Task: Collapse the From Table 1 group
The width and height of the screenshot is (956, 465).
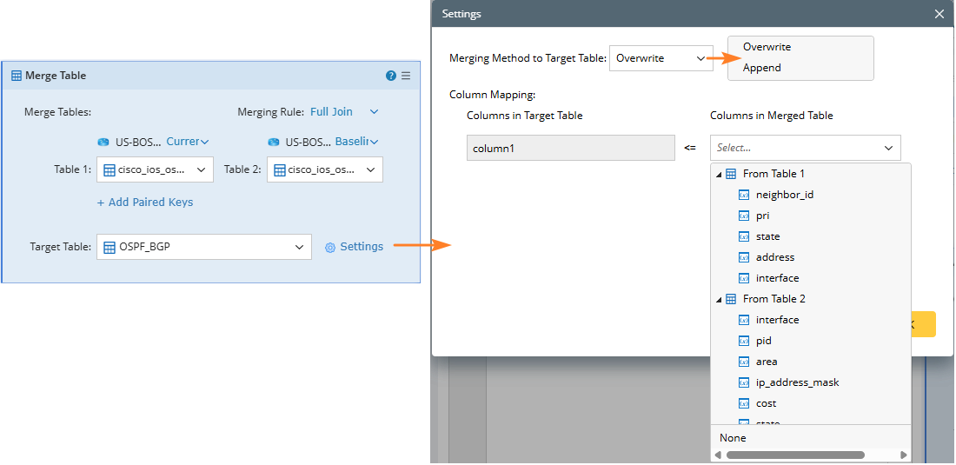Action: [x=719, y=174]
